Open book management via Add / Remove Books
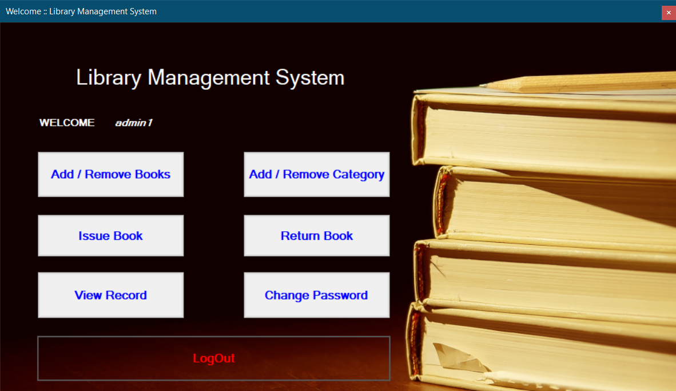 110,174
